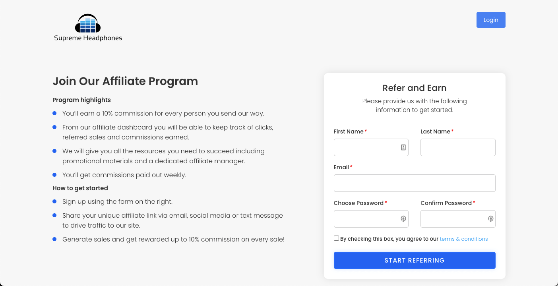Viewport: 558px width, 286px height.
Task: Click password generator icon in Confirm Password field
Action: 490,219
